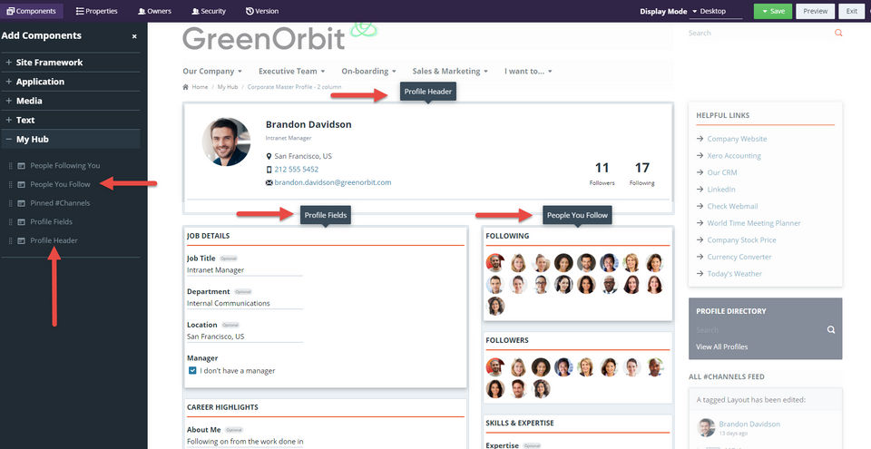Click Brandon Davidson's profile photo

[226, 142]
